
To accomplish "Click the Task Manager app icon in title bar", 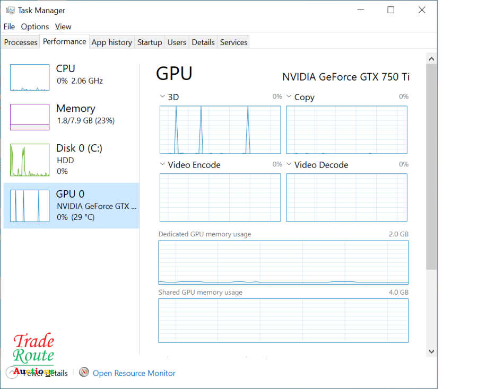I will tap(10, 10).
